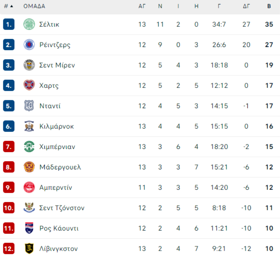The height and width of the screenshot is (256, 280).
Task: Click the Dundee club crest icon
Action: tap(29, 106)
